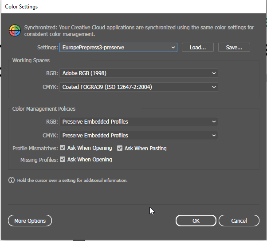Screen dimensions: 267x241
Task: Open the Coated FOGRA39 CMYK working space dropdown
Action: [139, 87]
